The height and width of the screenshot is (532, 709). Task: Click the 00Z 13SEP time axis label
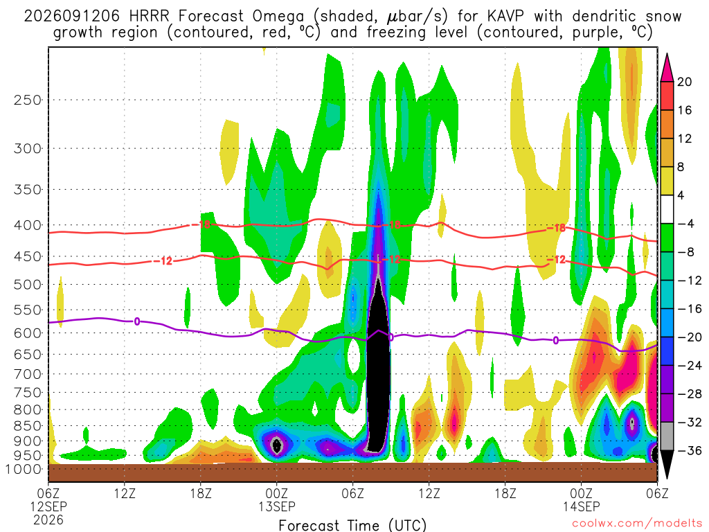tap(276, 499)
